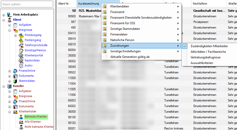Sort by the Rechtsform column header
The height and width of the screenshot is (130, 237).
(200, 4)
